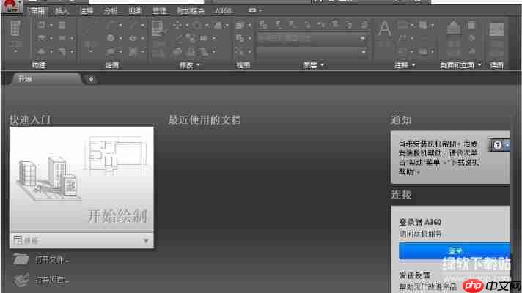Image resolution: width=522 pixels, height=293 pixels.
Task: Switch to the 附加模块 ribbon tab
Action: [x=191, y=11]
